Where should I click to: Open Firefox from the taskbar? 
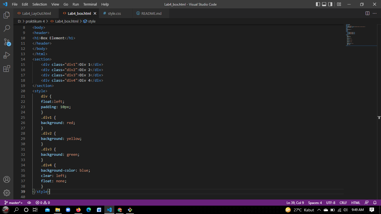click(78, 210)
